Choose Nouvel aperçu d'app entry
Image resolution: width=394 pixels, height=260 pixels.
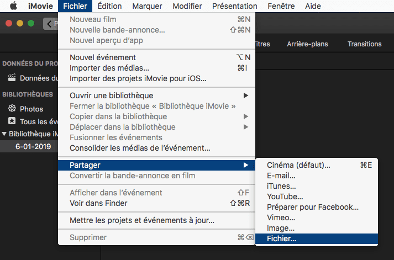click(156, 40)
